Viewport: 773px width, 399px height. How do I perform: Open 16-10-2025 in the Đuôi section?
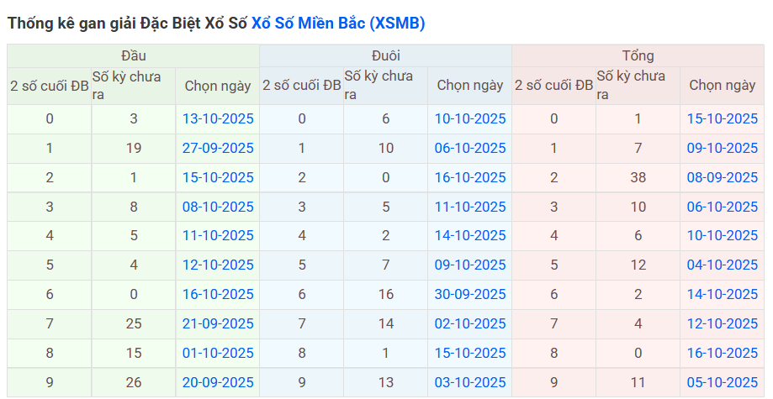470,177
